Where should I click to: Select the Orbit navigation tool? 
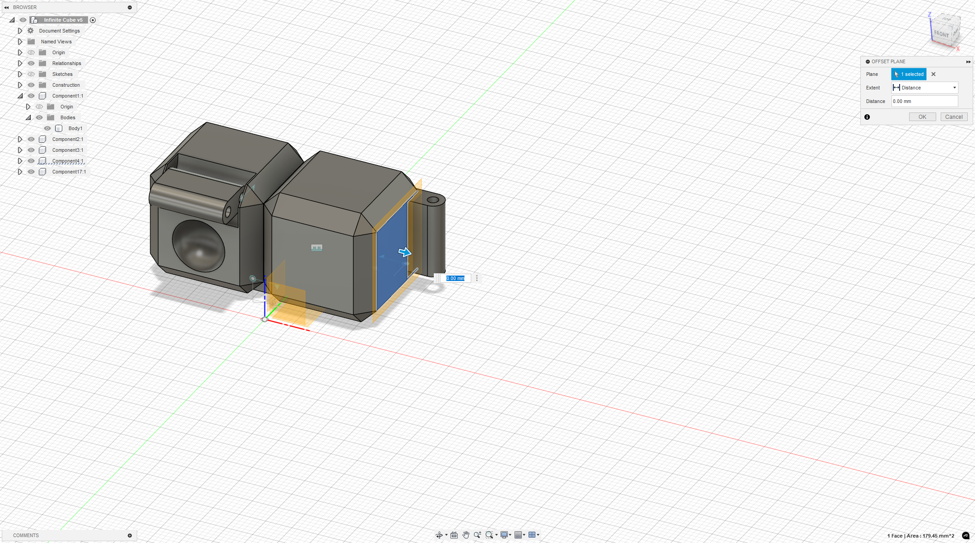click(x=439, y=535)
